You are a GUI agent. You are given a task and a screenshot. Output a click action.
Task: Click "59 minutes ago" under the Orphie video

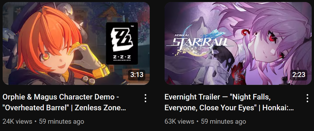click(62, 121)
